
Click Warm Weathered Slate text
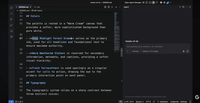pyautogui.click(x=47, y=53)
